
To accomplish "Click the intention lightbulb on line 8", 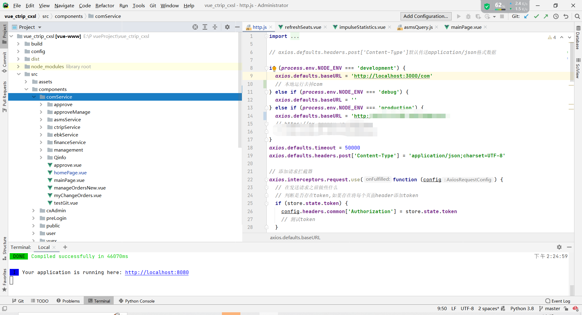I will (274, 68).
